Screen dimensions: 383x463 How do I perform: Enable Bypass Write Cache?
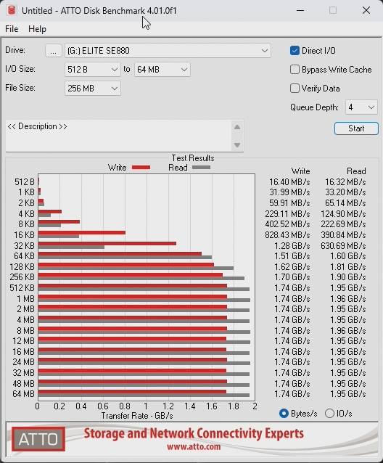pyautogui.click(x=295, y=70)
